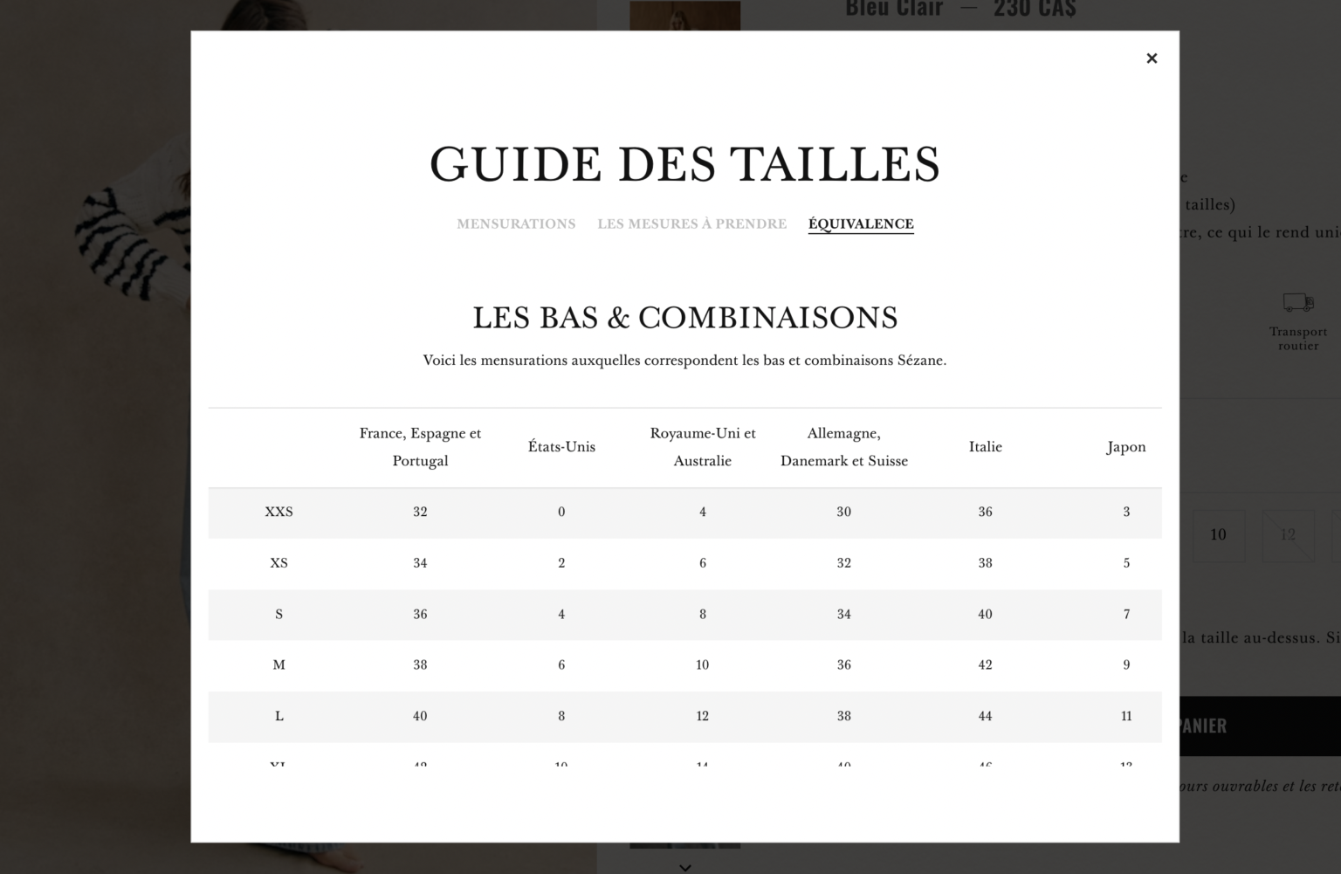This screenshot has height=874, width=1341.
Task: Click Italie size 40 in S row
Action: tap(986, 615)
